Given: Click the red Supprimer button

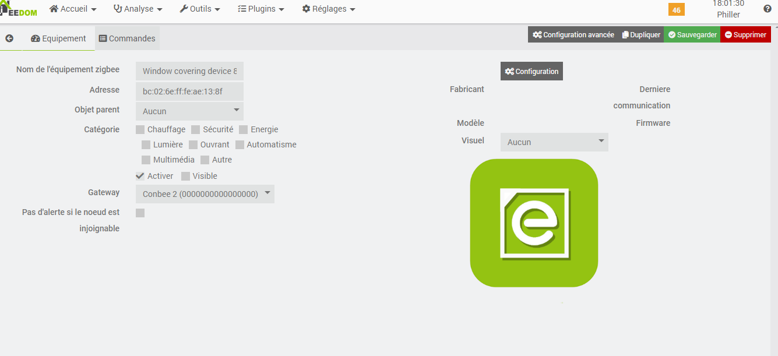Looking at the screenshot, I should [746, 35].
